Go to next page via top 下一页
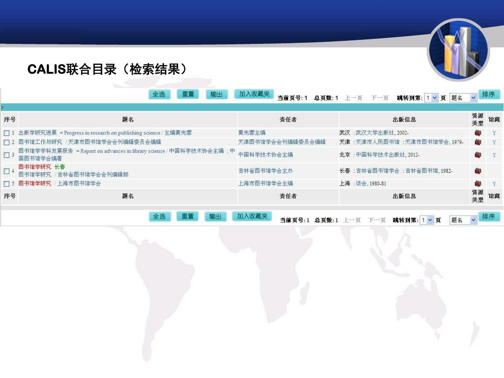 coord(379,98)
